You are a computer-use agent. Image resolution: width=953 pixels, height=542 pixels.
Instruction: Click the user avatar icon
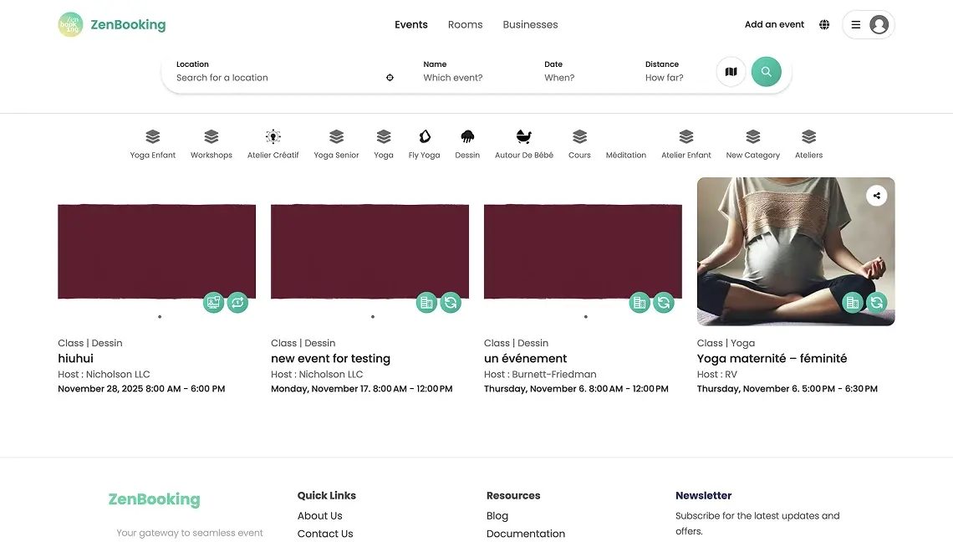879,25
